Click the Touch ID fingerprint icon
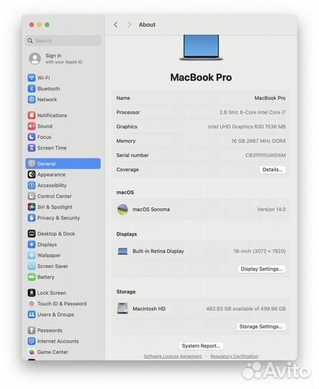The image size is (319, 389). tap(32, 304)
